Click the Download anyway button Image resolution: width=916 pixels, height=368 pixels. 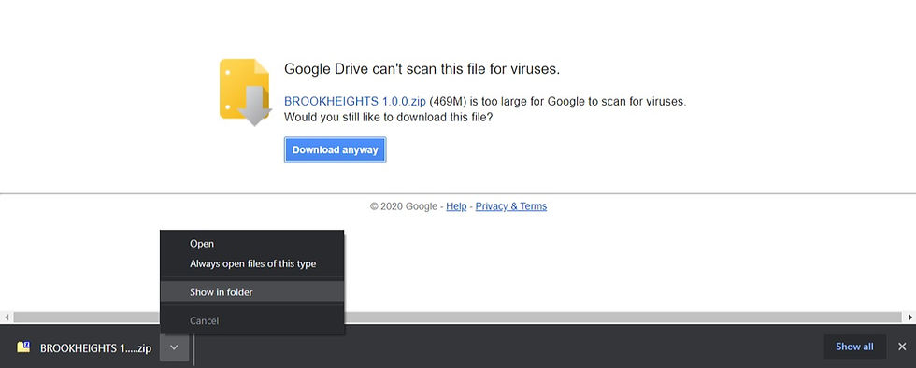pyautogui.click(x=335, y=149)
